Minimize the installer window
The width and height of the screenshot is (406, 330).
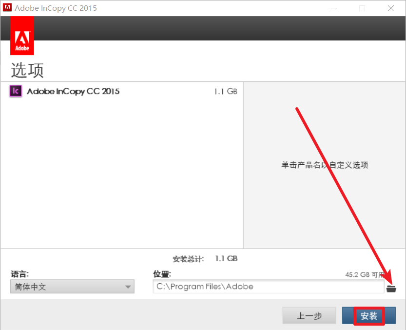coord(334,8)
